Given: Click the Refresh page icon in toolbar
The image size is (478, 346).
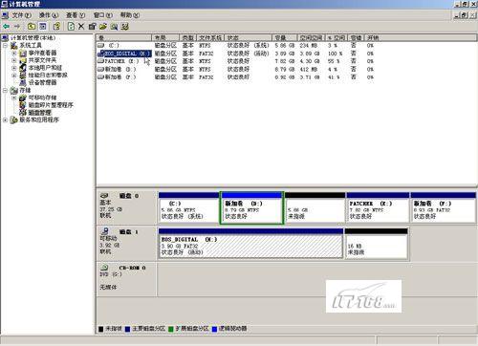Looking at the screenshot, I should point(71,27).
